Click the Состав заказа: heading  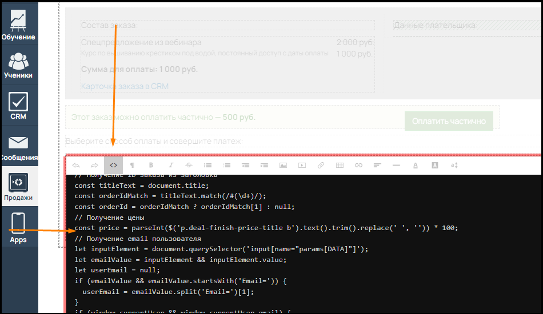[x=109, y=25]
